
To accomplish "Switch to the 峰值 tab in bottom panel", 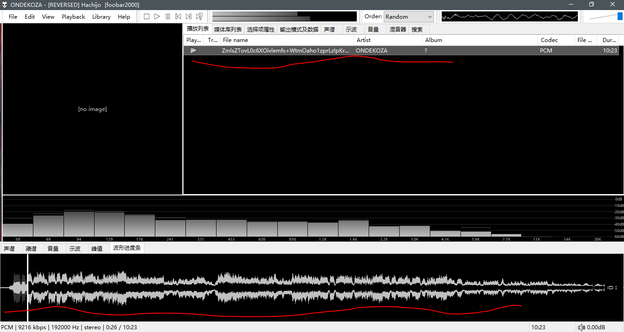I will click(97, 248).
